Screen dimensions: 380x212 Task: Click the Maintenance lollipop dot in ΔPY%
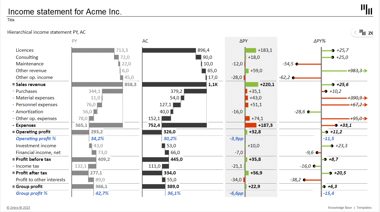coord(297,64)
